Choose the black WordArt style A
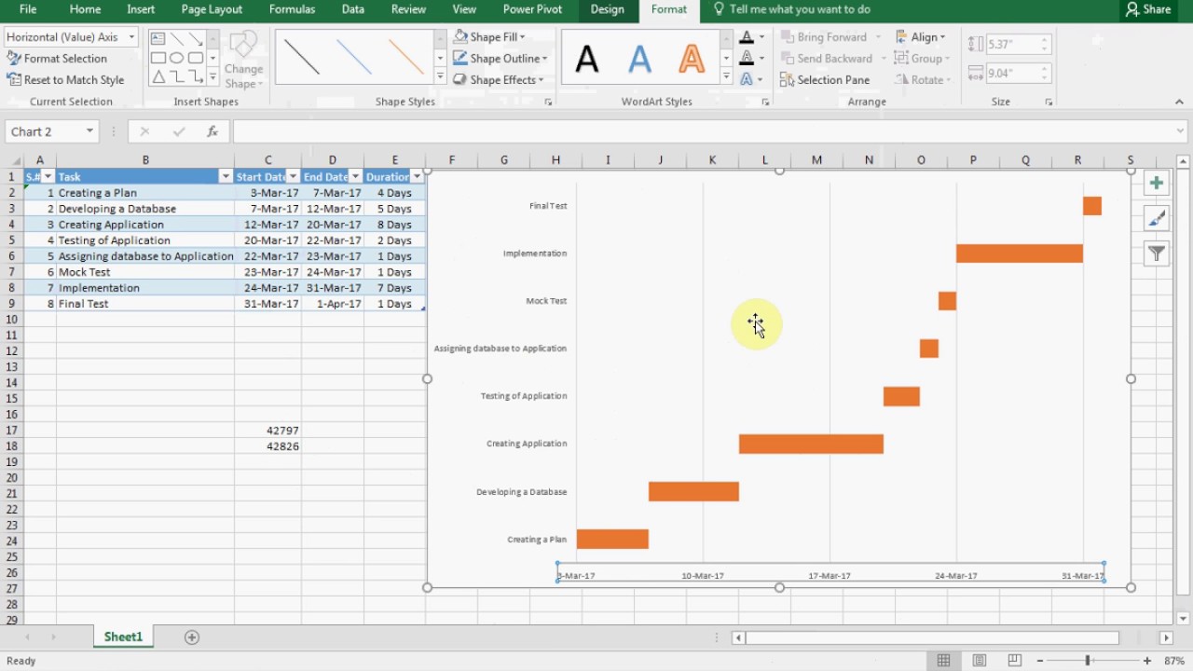The image size is (1193, 671). (587, 59)
